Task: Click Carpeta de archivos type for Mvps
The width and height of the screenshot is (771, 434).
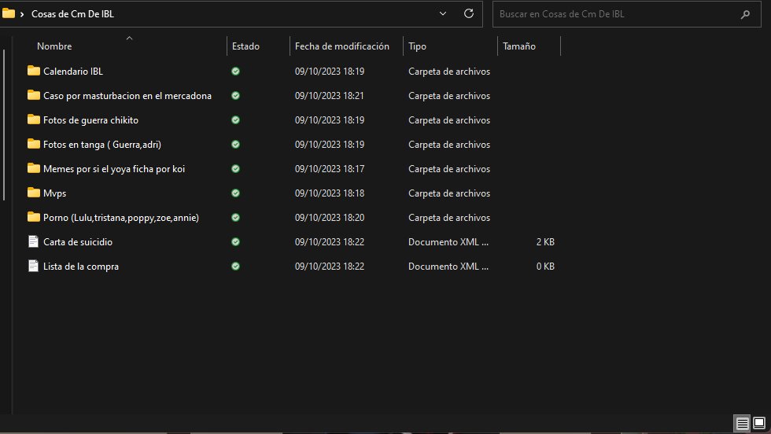Action: (449, 193)
